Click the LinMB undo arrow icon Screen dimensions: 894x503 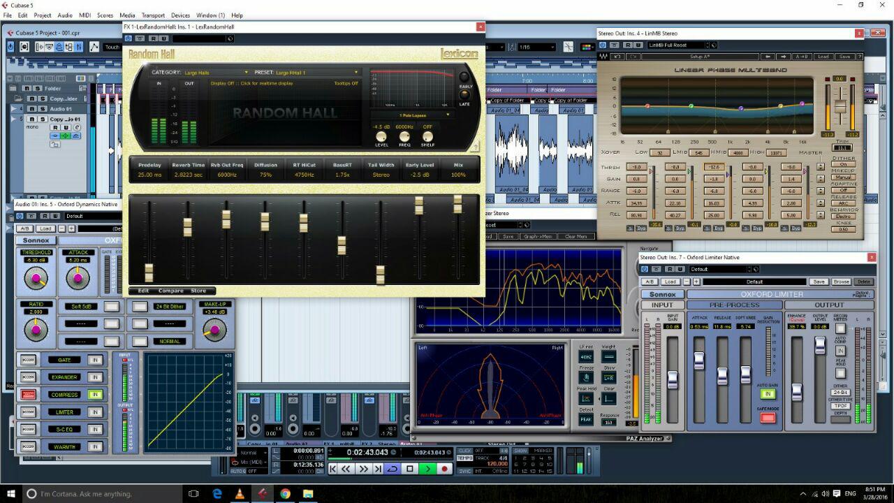pyautogui.click(x=617, y=57)
